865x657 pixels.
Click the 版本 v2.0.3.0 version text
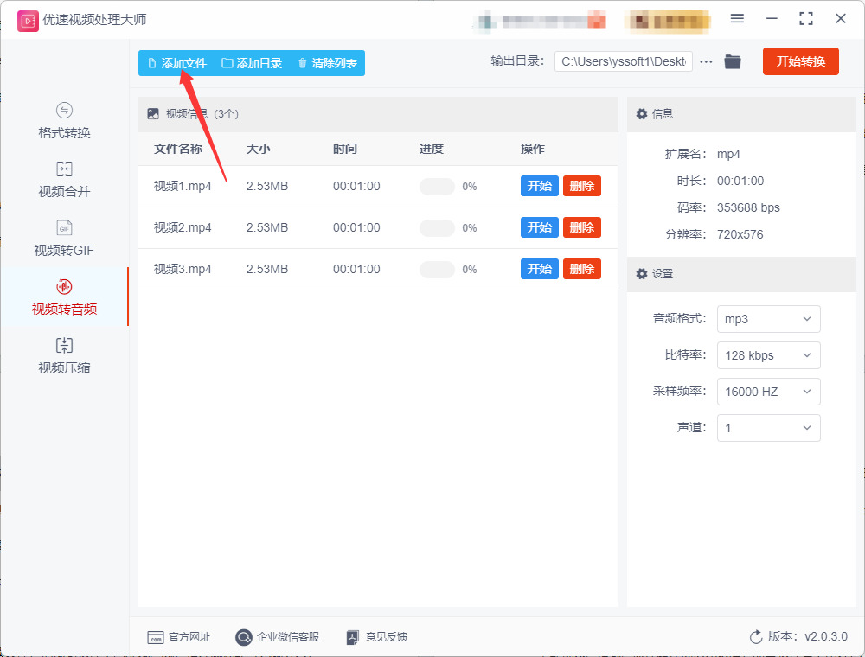pos(808,636)
